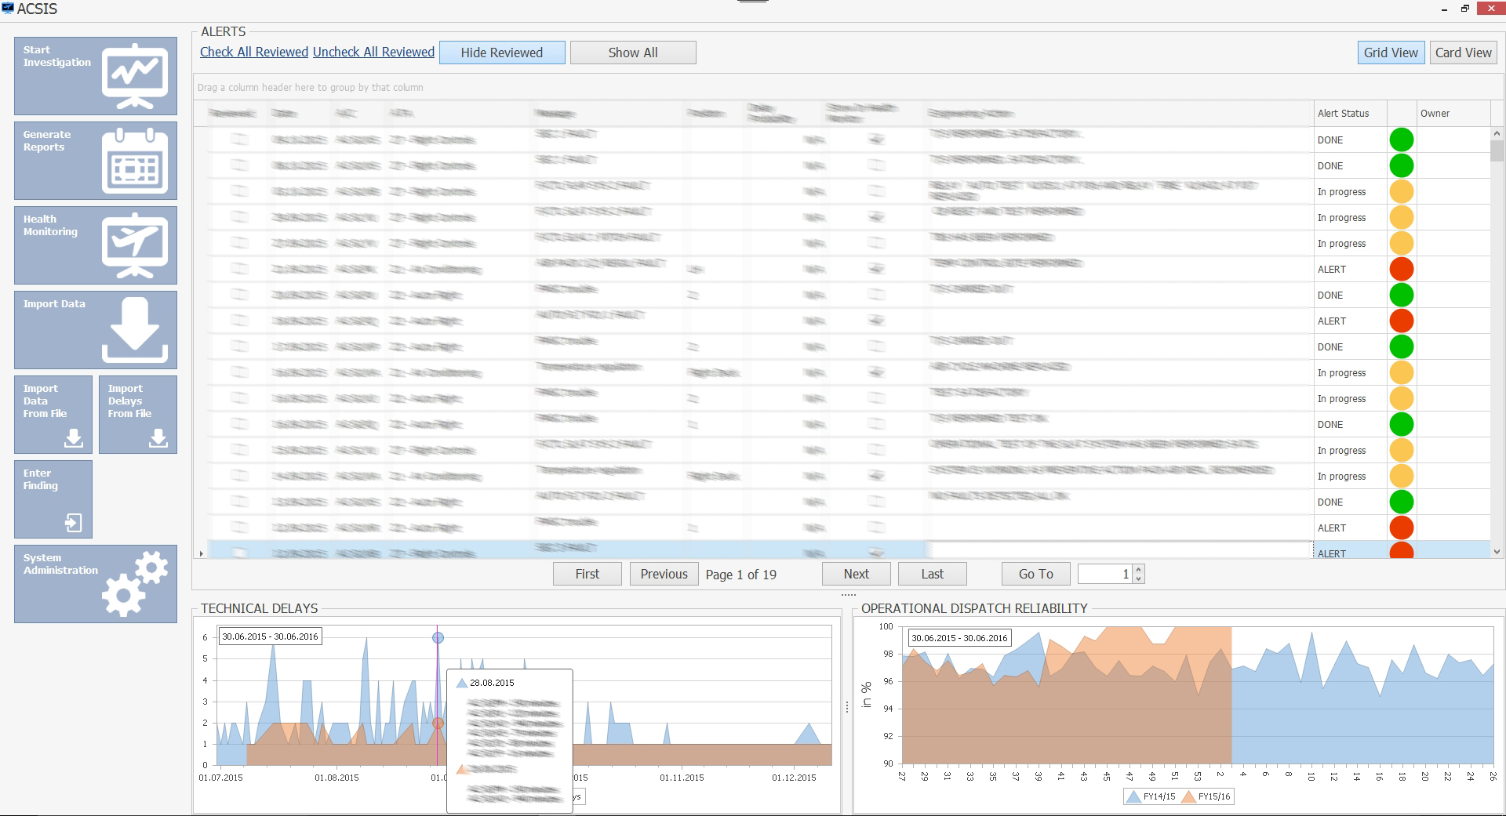Click the Check All Reviewed link
Image resolution: width=1506 pixels, height=816 pixels.
click(x=253, y=51)
